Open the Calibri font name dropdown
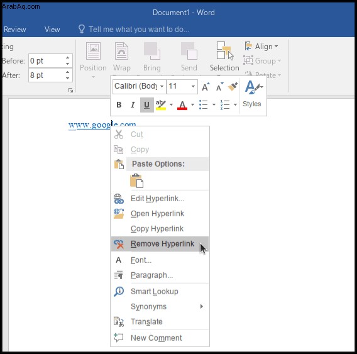 tap(162, 87)
